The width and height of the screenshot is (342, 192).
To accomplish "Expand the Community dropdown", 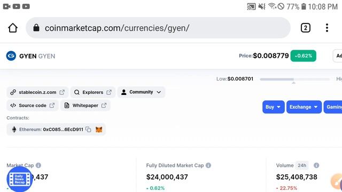I will [x=141, y=92].
